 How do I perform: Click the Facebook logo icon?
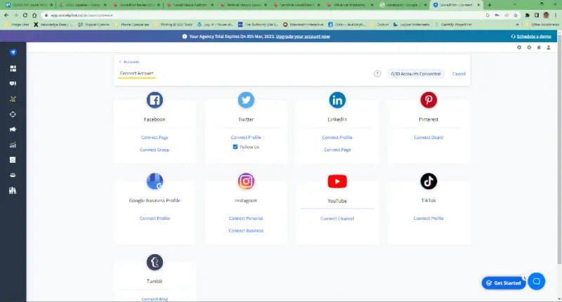[155, 100]
